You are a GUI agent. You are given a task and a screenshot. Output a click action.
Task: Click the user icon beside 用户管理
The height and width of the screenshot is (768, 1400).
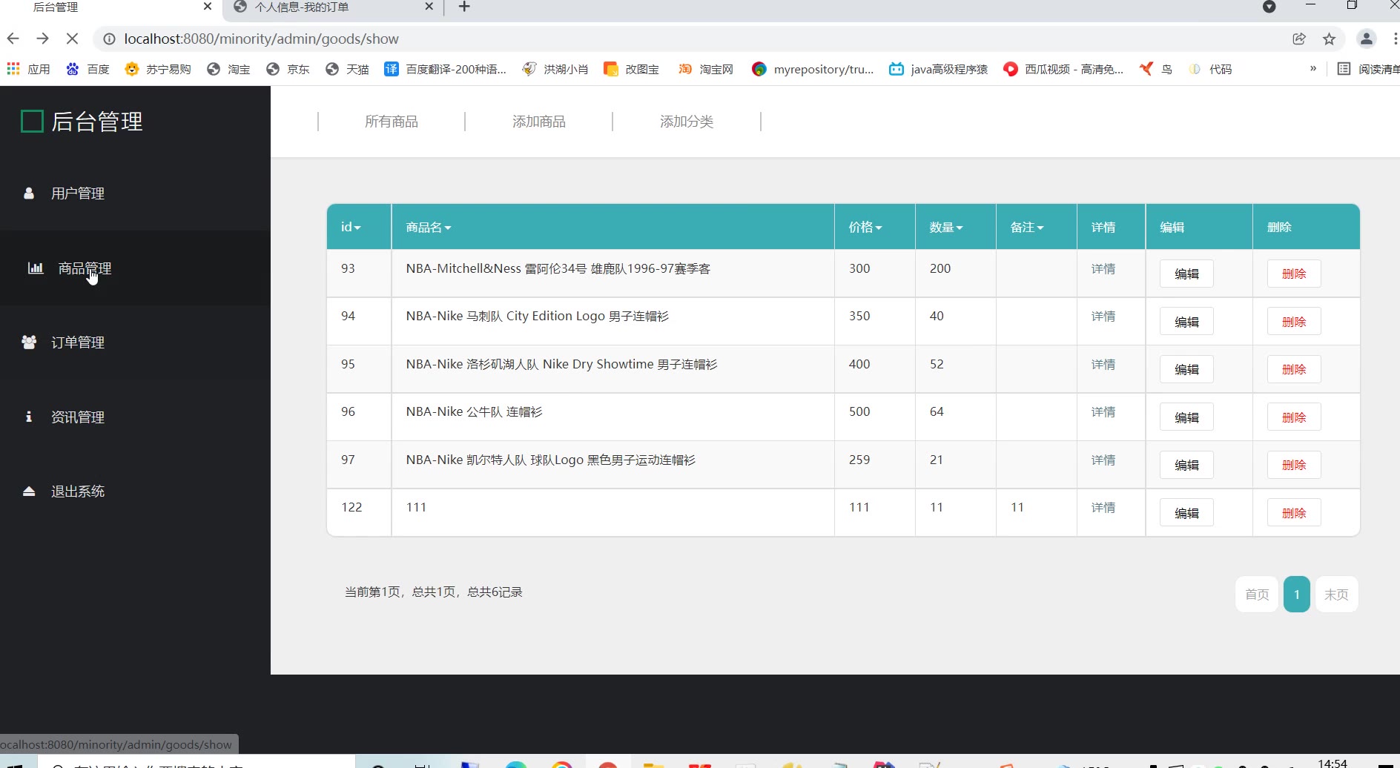(29, 193)
